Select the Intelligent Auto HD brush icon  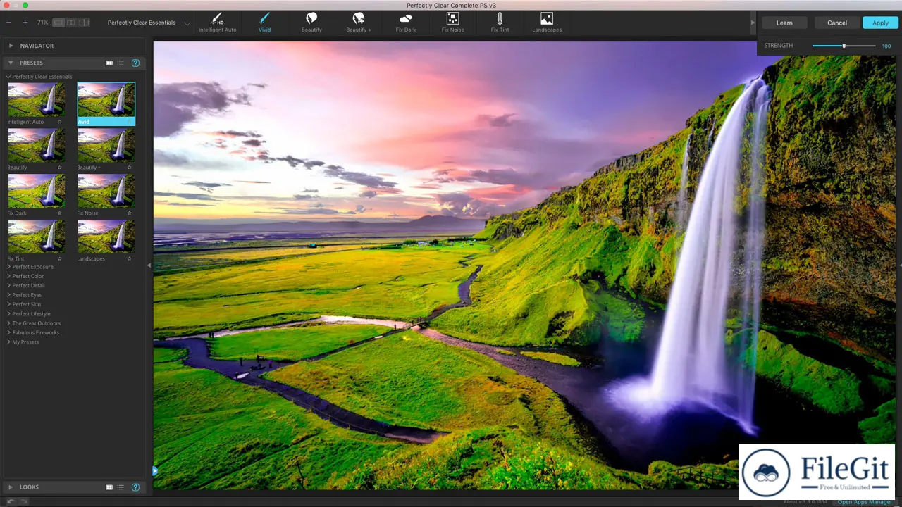pos(217,18)
